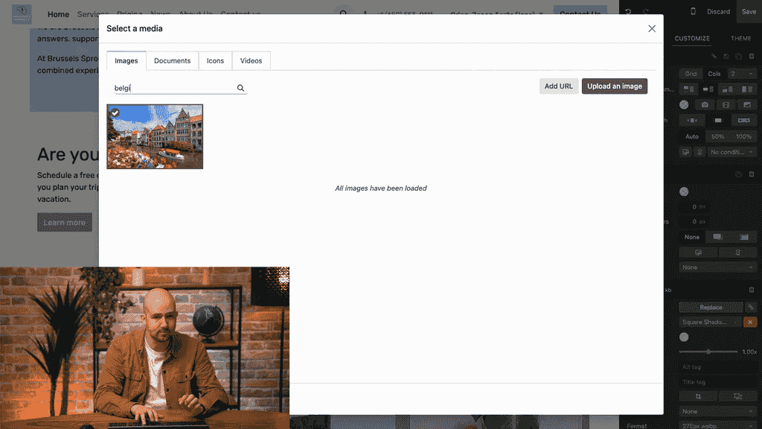This screenshot has height=429, width=762.
Task: Switch to the Videos tab
Action: point(252,60)
